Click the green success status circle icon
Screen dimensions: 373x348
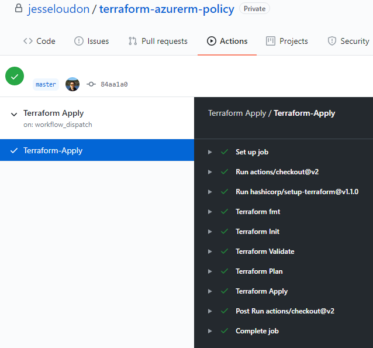point(15,76)
